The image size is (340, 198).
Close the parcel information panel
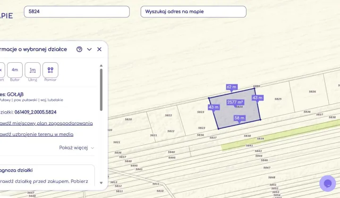pyautogui.click(x=99, y=49)
